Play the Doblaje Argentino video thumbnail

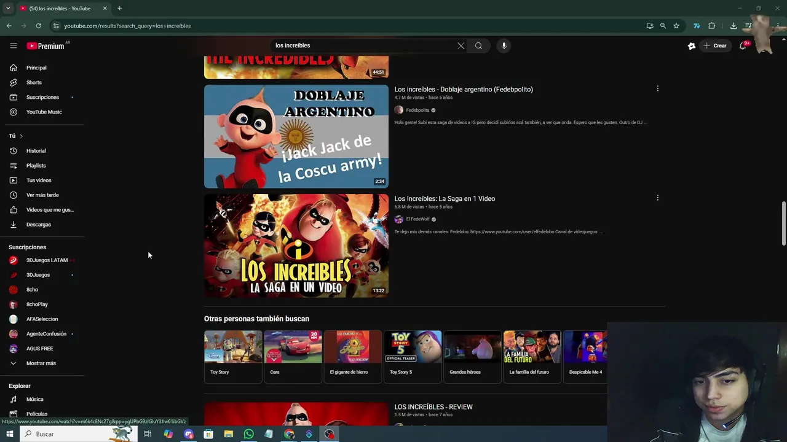click(296, 136)
